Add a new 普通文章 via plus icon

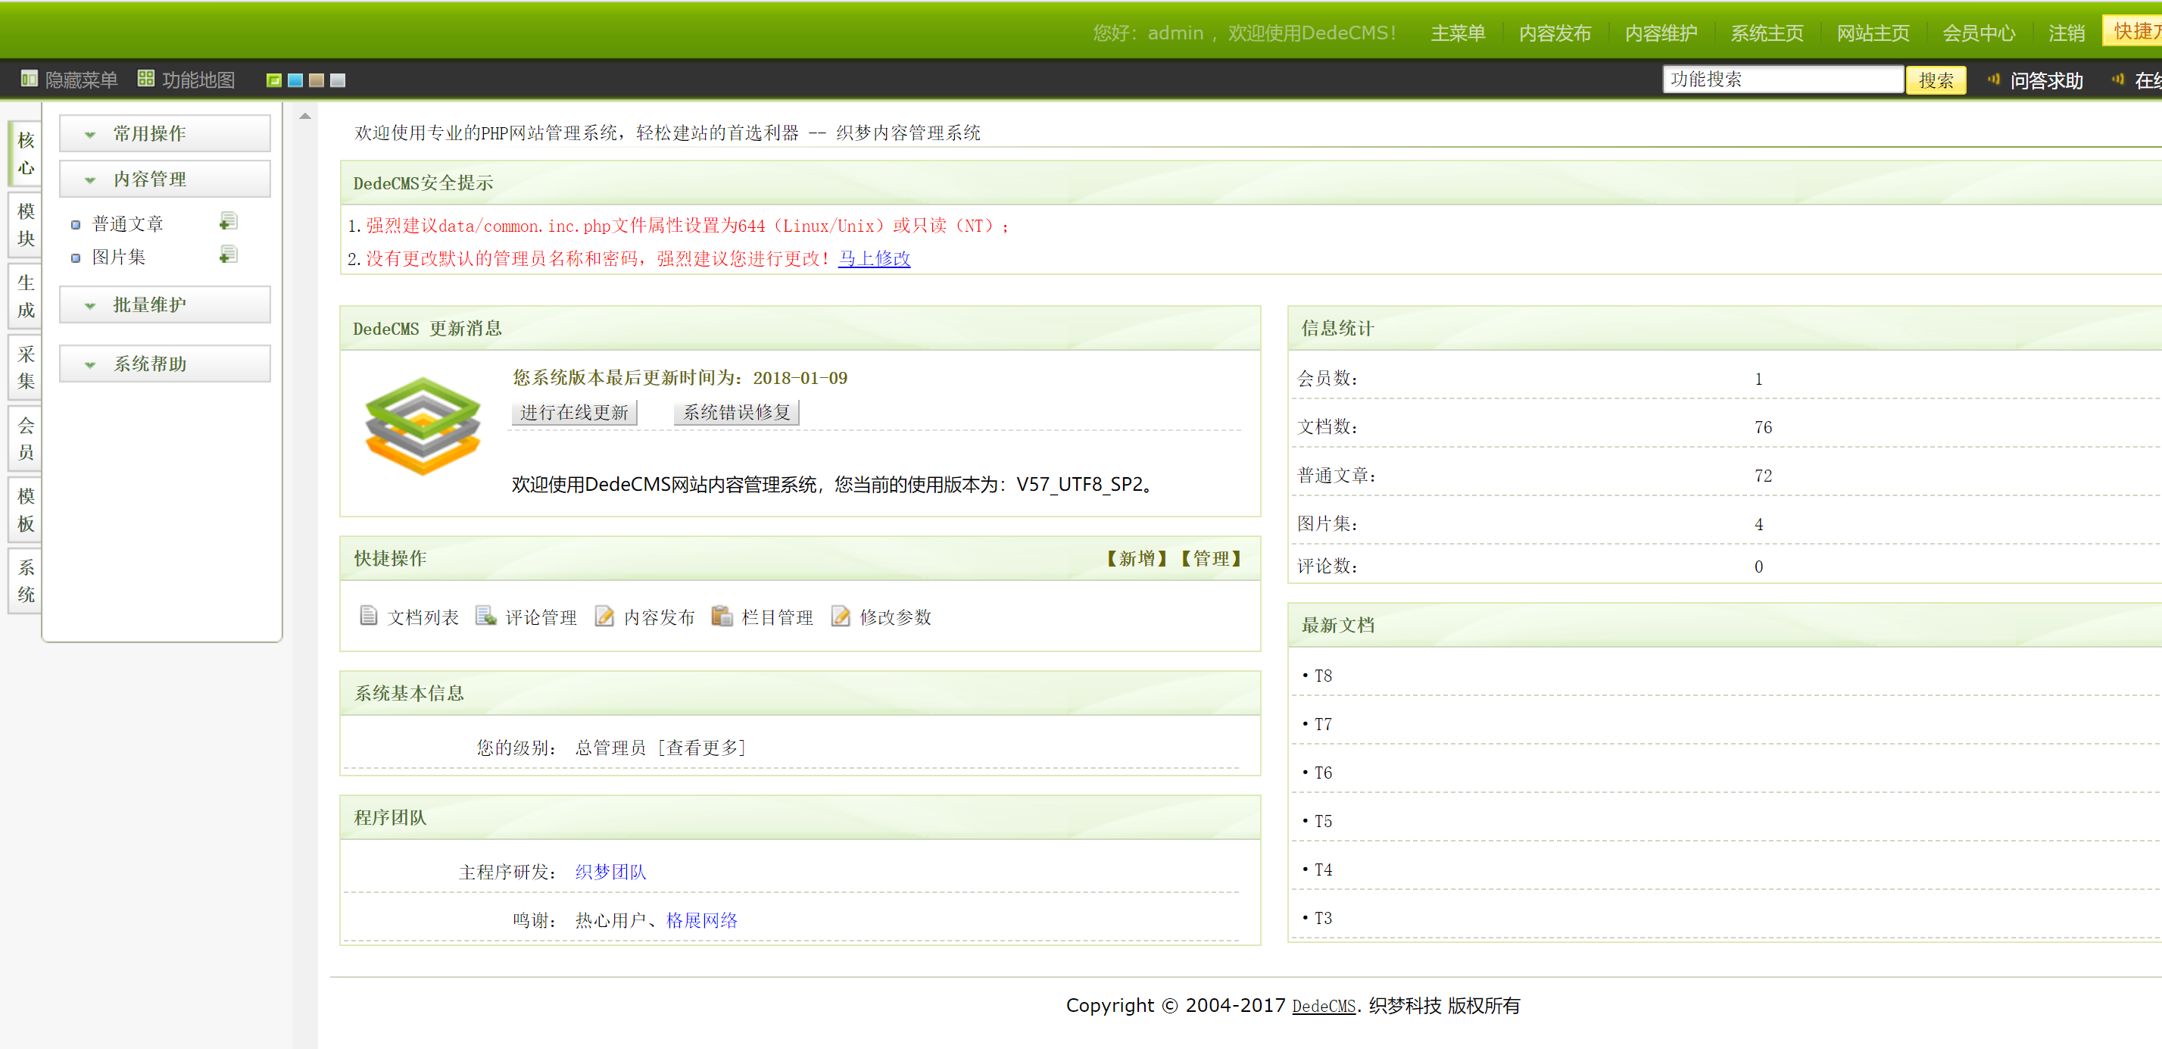click(228, 222)
